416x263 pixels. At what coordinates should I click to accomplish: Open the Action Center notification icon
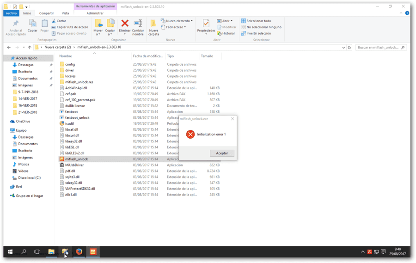383,252
